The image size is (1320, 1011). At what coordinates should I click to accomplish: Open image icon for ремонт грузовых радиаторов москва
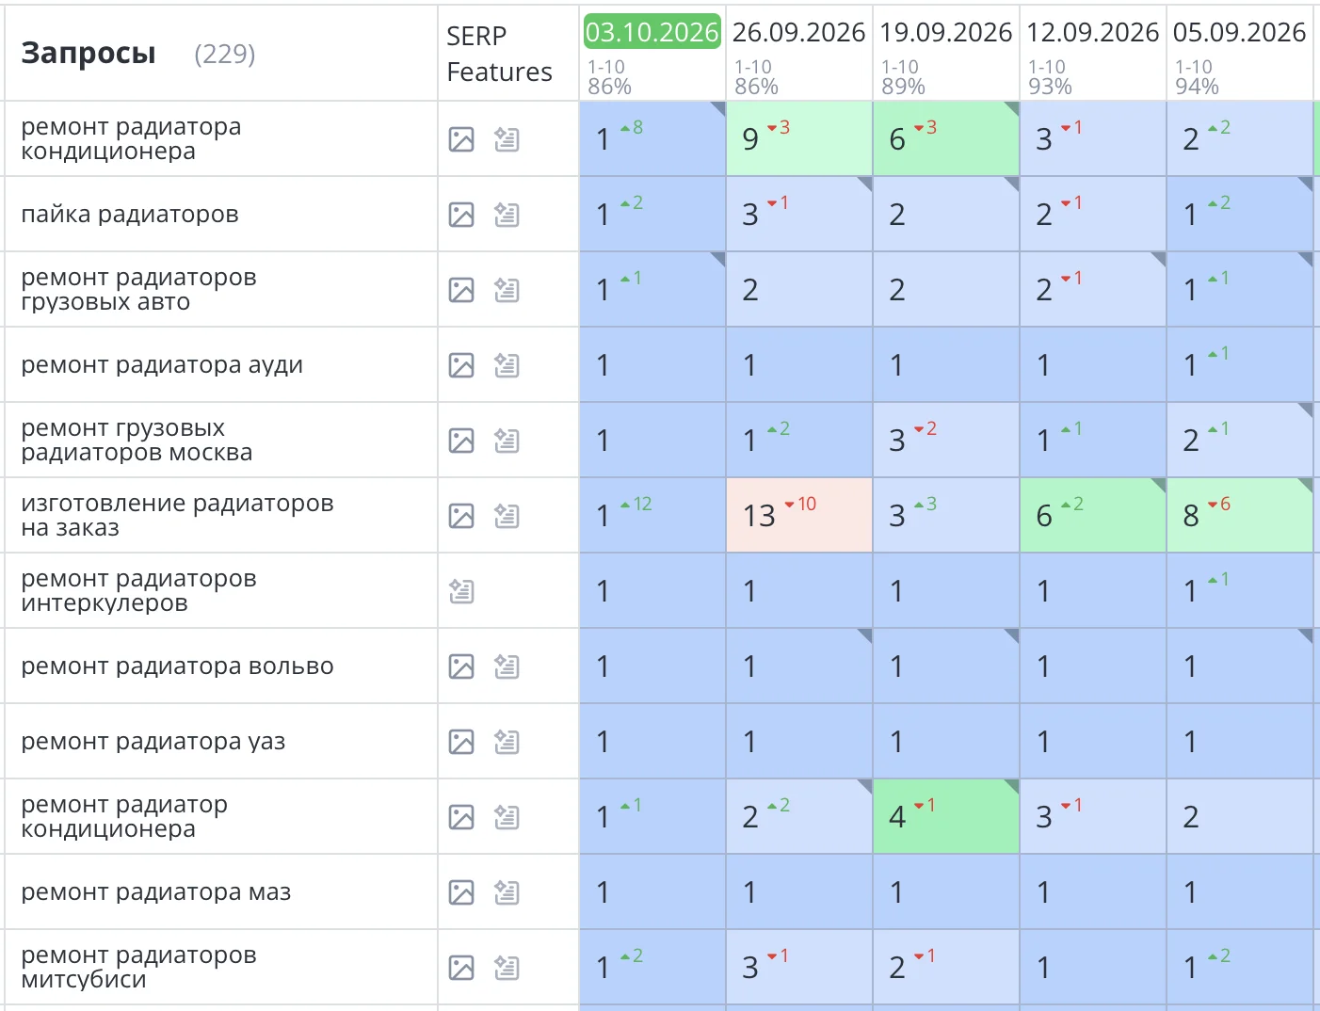461,441
